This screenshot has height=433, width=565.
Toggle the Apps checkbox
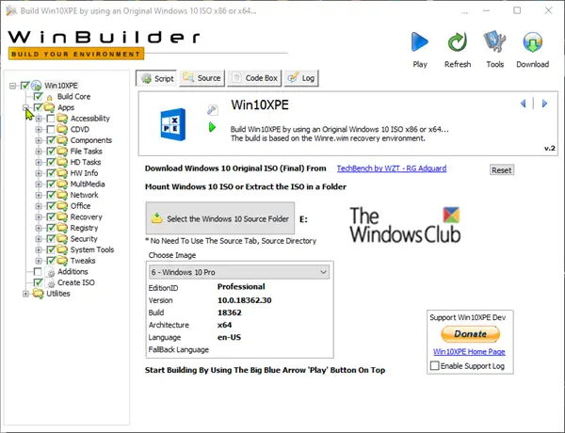pos(38,107)
